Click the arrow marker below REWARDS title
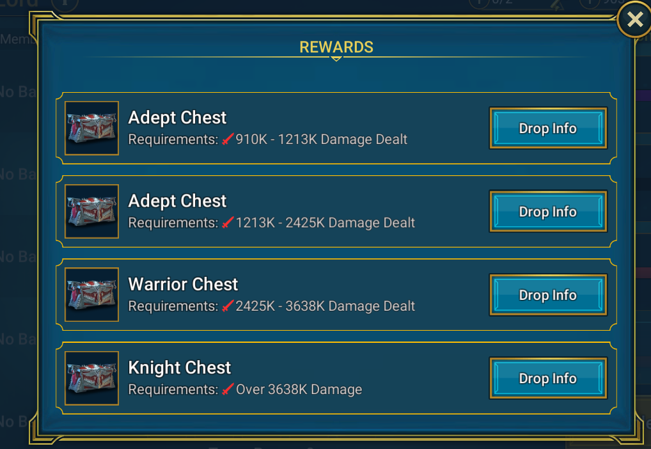Image resolution: width=651 pixels, height=449 pixels. (336, 59)
